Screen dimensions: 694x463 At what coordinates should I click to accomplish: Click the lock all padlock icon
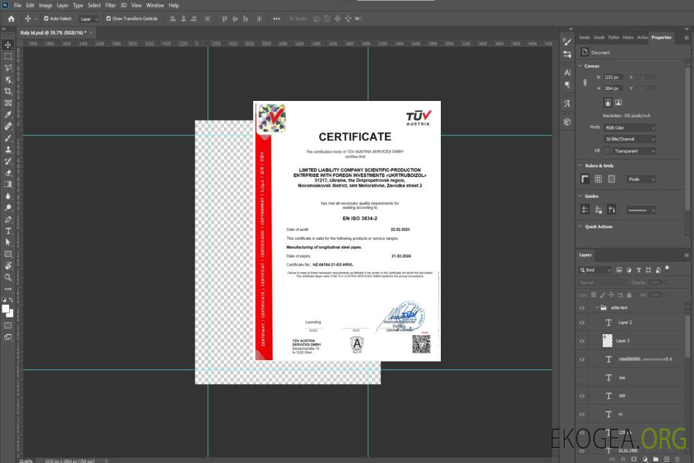point(629,295)
